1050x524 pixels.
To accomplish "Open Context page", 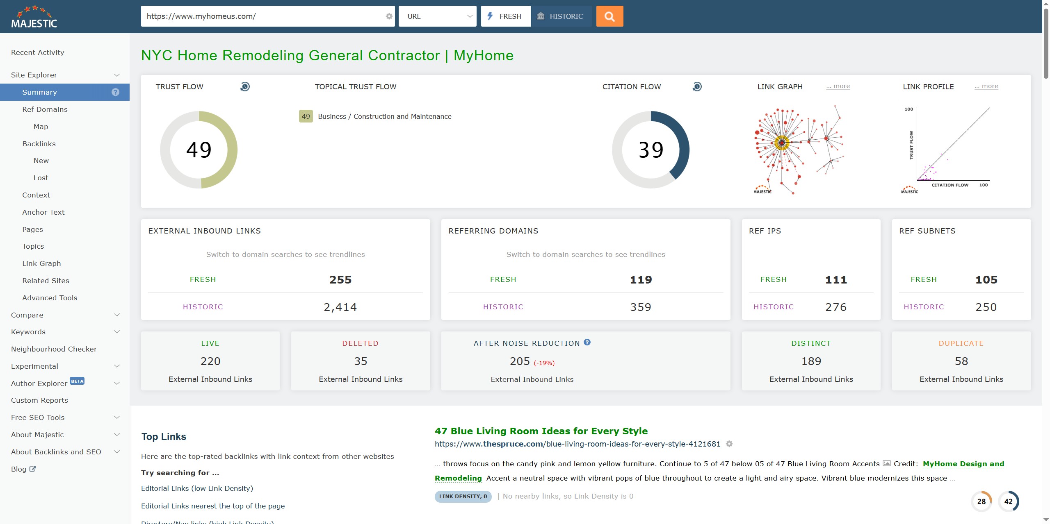I will click(36, 195).
